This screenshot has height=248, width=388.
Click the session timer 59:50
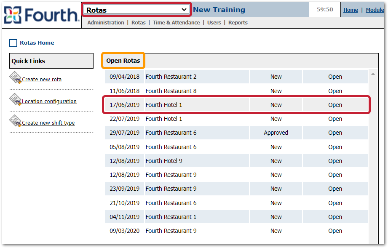click(325, 10)
